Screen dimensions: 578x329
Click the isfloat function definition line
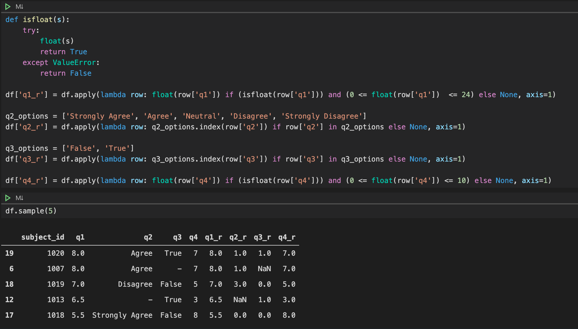pyautogui.click(x=37, y=19)
